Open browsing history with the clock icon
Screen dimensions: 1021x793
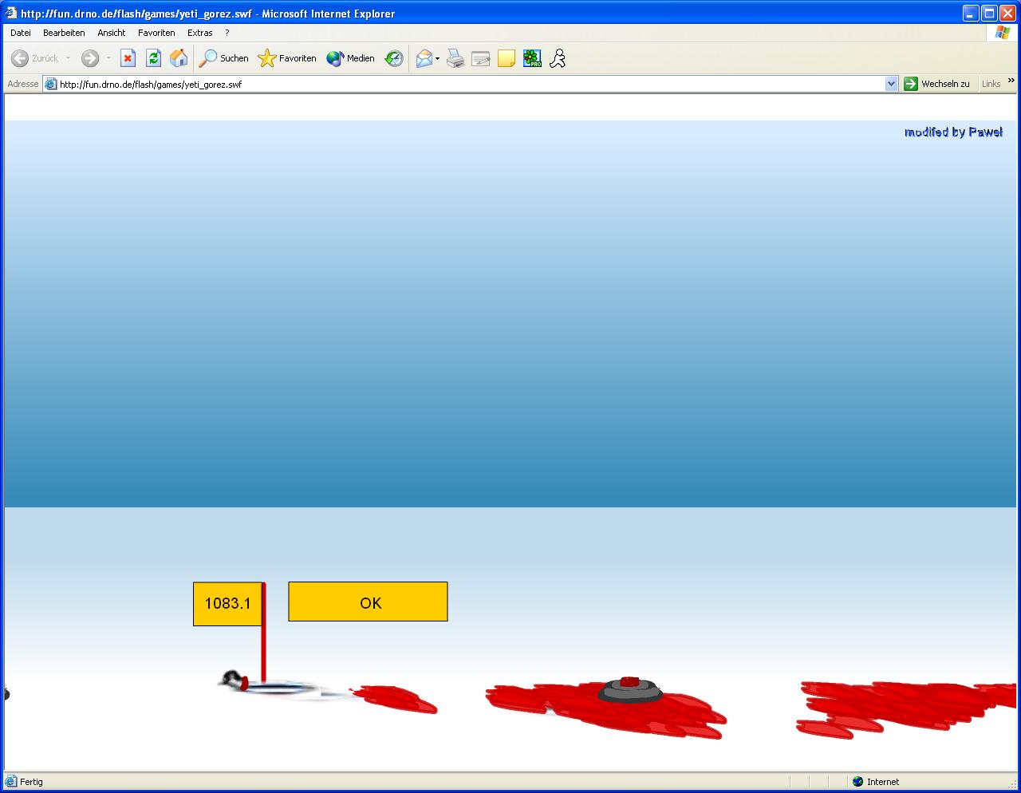point(394,58)
